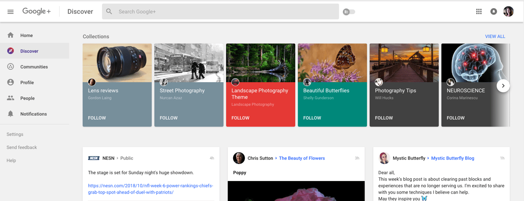Click avatar on Landscape Photography Theme card
524x201 pixels.
(235, 82)
